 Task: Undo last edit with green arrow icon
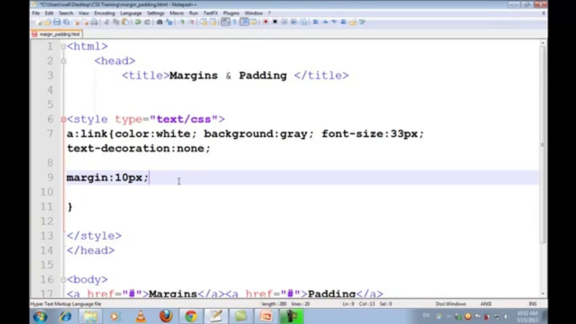pyautogui.click(x=138, y=22)
